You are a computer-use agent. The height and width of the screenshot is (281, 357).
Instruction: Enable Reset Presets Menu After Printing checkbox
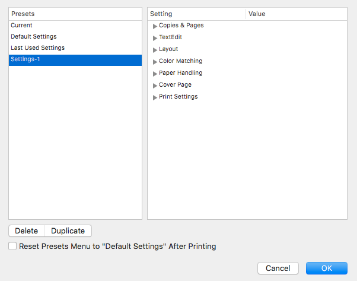[12, 246]
